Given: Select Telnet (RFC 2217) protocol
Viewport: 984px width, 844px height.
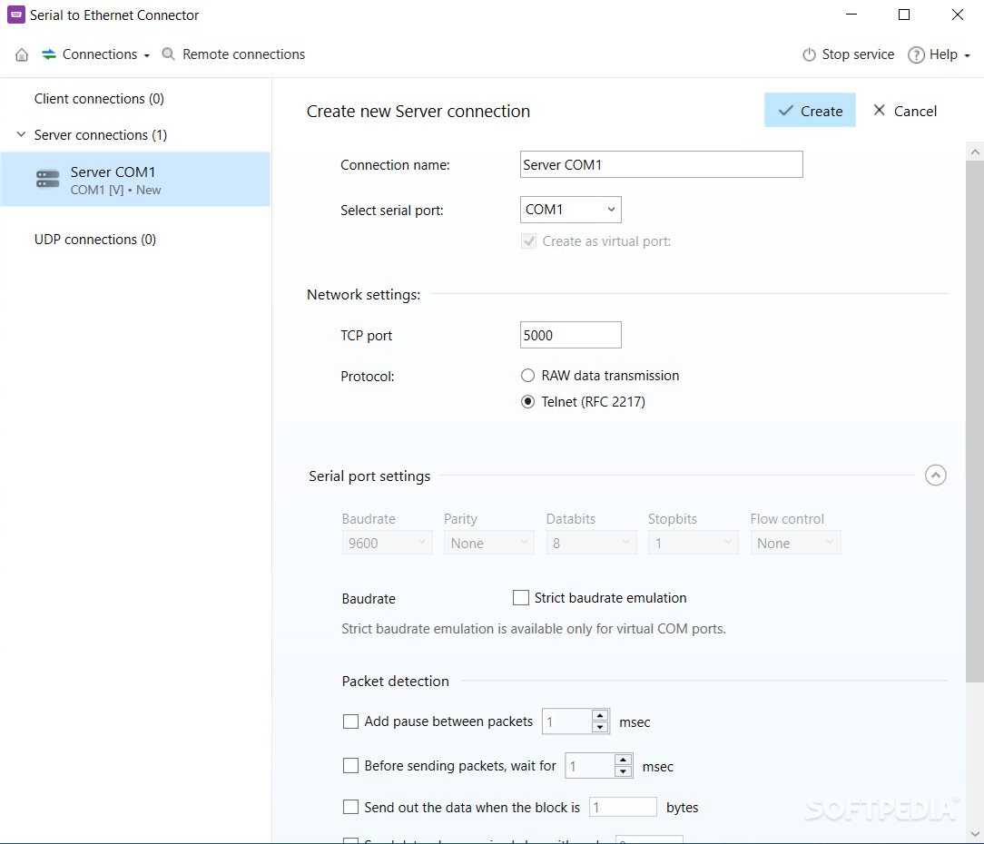Looking at the screenshot, I should point(527,402).
